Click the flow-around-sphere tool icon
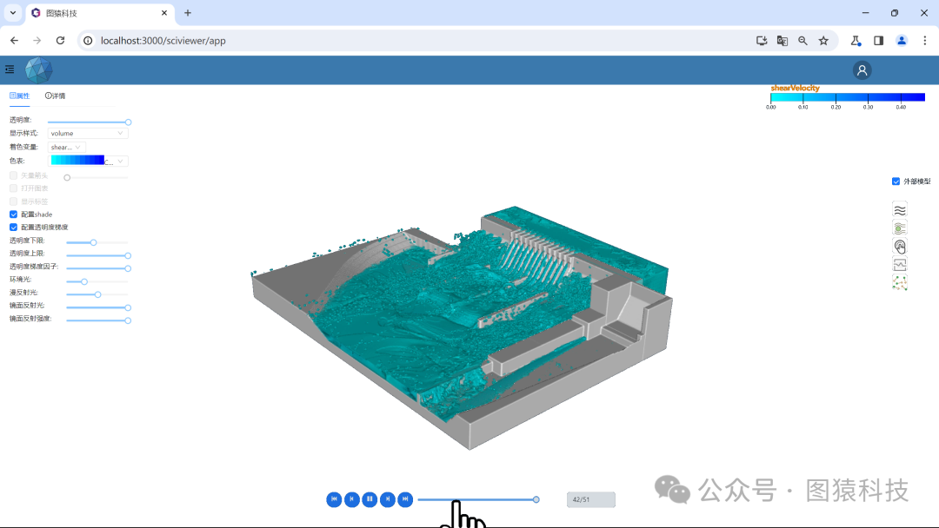 [x=900, y=228]
